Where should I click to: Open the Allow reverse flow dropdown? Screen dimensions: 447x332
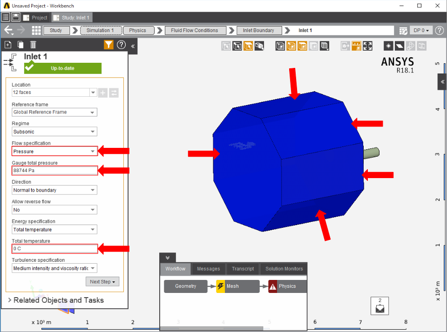tap(54, 210)
